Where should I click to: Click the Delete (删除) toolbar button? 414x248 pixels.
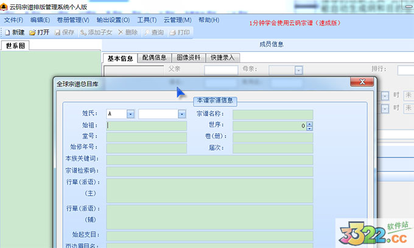coord(128,32)
